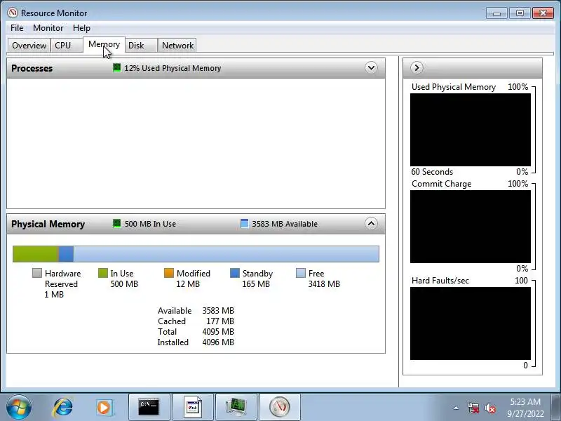This screenshot has height=421, width=561.
Task: Expand the Processes section chevron
Action: (x=371, y=67)
